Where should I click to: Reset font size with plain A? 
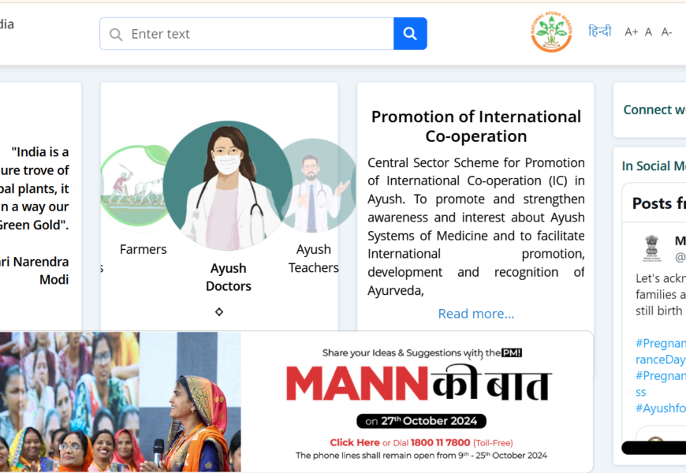coord(648,32)
